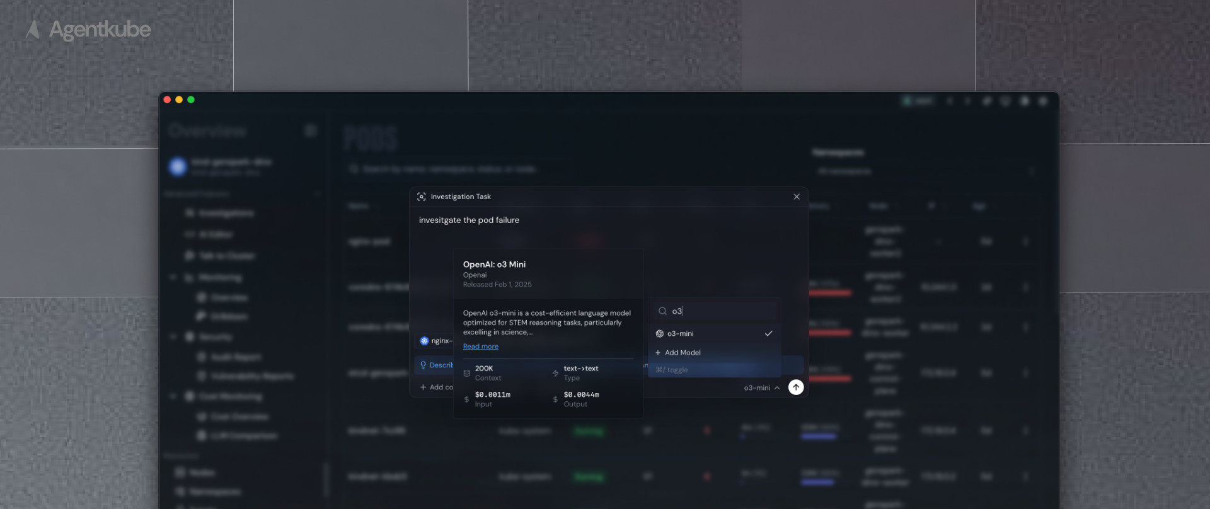The height and width of the screenshot is (509, 1210).
Task: Click the nginx Kubernetes resource chip
Action: click(435, 341)
